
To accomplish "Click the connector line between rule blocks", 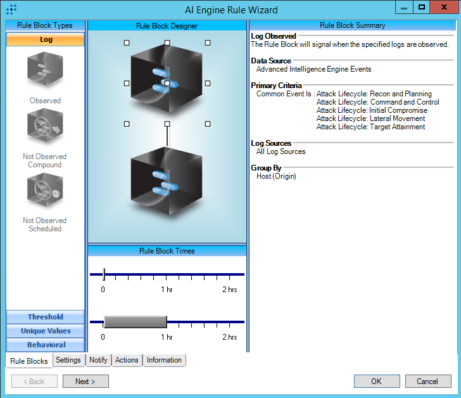I will coord(167,135).
